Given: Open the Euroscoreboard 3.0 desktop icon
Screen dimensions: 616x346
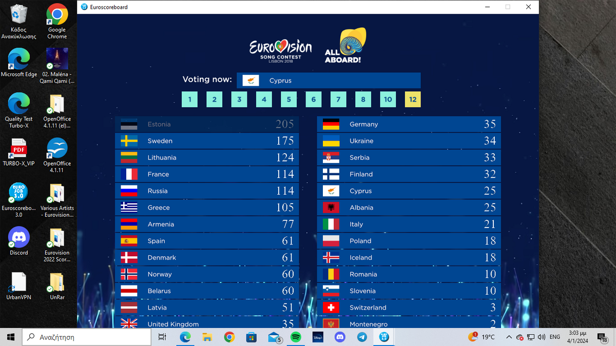Looking at the screenshot, I should pos(19,199).
